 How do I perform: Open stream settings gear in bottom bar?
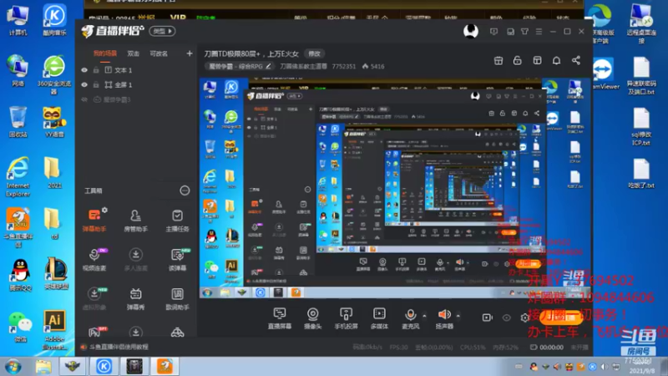[524, 318]
